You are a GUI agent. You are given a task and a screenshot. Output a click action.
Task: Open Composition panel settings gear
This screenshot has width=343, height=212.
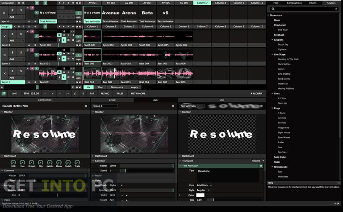click(86, 106)
